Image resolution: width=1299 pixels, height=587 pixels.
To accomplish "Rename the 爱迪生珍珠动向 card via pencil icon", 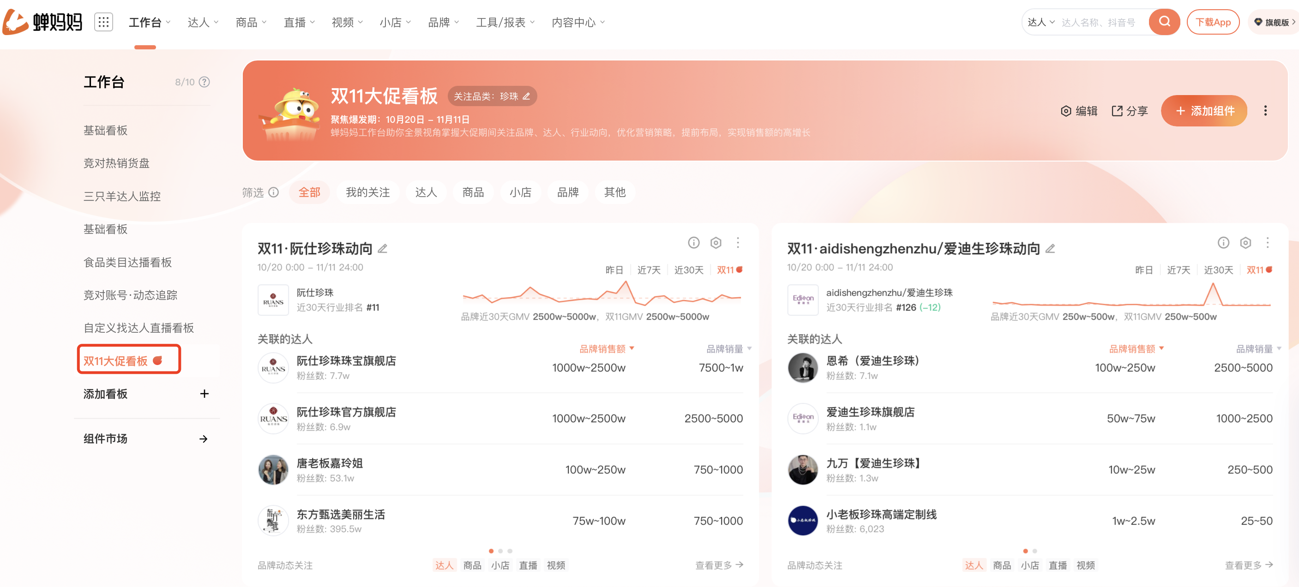I will (x=1050, y=249).
